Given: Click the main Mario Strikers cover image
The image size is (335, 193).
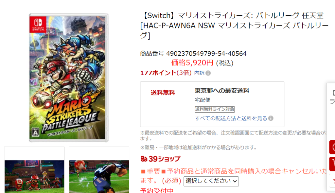Looking at the screenshot, I should [x=69, y=78].
